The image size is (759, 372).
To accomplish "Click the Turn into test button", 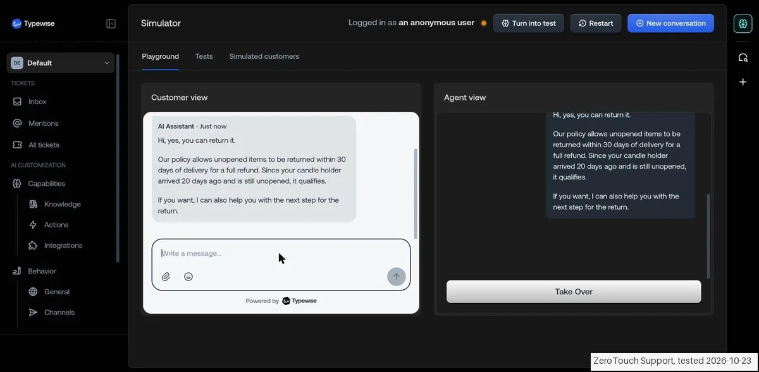I will (x=529, y=23).
